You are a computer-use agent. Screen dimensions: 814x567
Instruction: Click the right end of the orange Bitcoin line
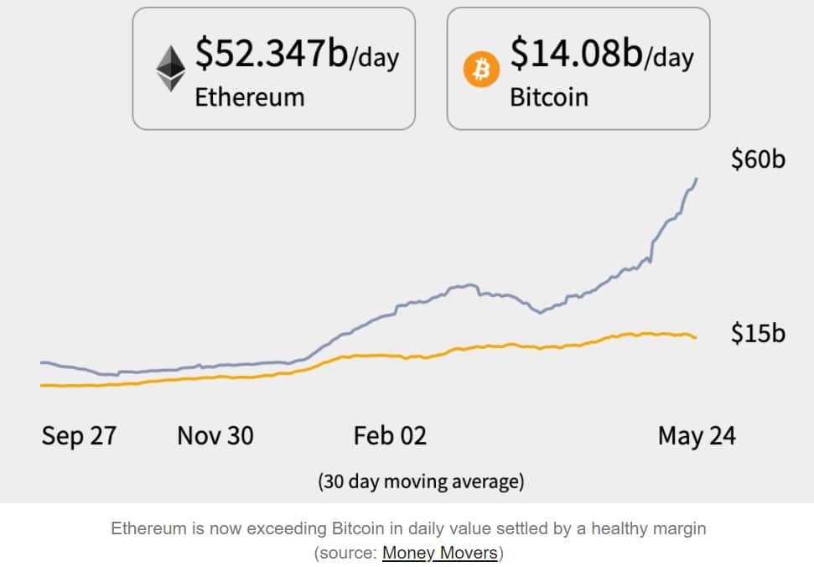[695, 337]
